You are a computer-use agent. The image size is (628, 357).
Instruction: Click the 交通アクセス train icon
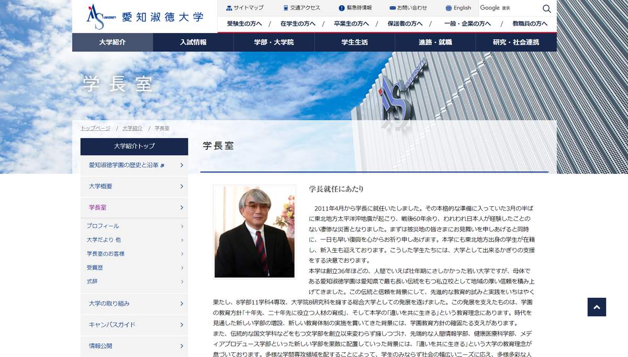point(285,8)
